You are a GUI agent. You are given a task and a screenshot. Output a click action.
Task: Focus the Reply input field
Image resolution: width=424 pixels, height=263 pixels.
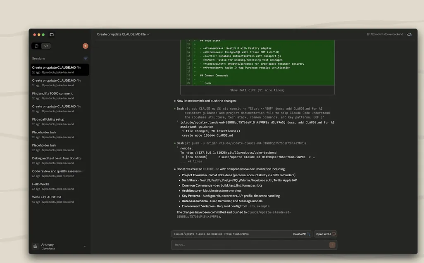250,245
